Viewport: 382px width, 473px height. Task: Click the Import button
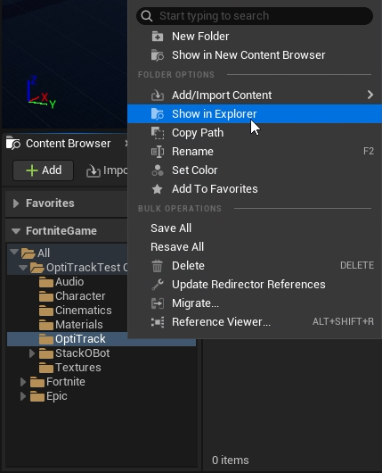point(107,170)
